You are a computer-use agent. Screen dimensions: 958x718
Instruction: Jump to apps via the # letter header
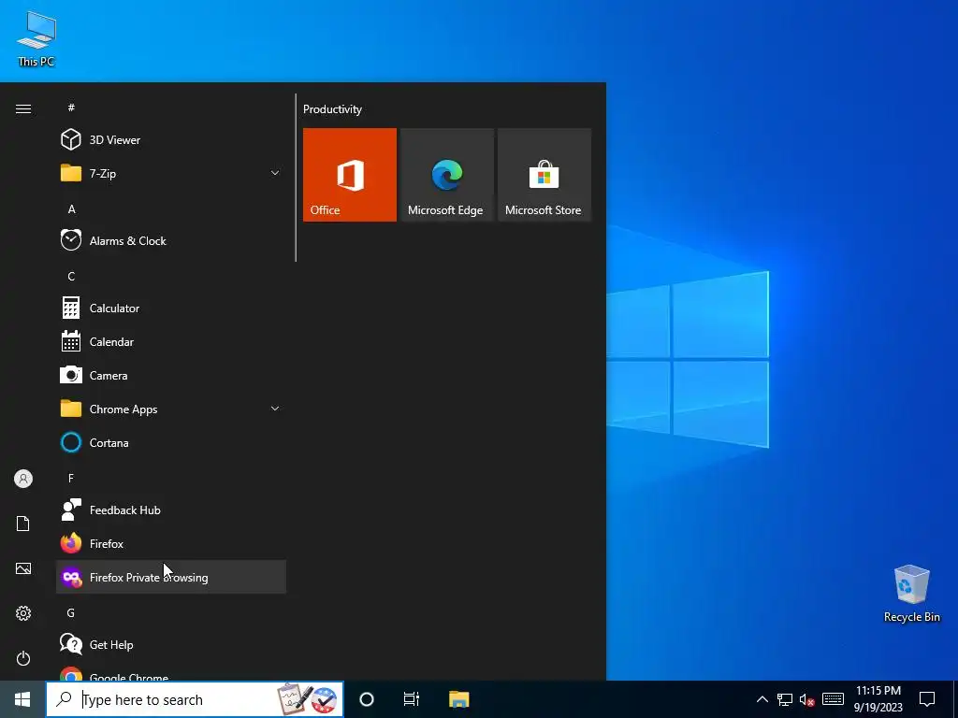coord(71,108)
